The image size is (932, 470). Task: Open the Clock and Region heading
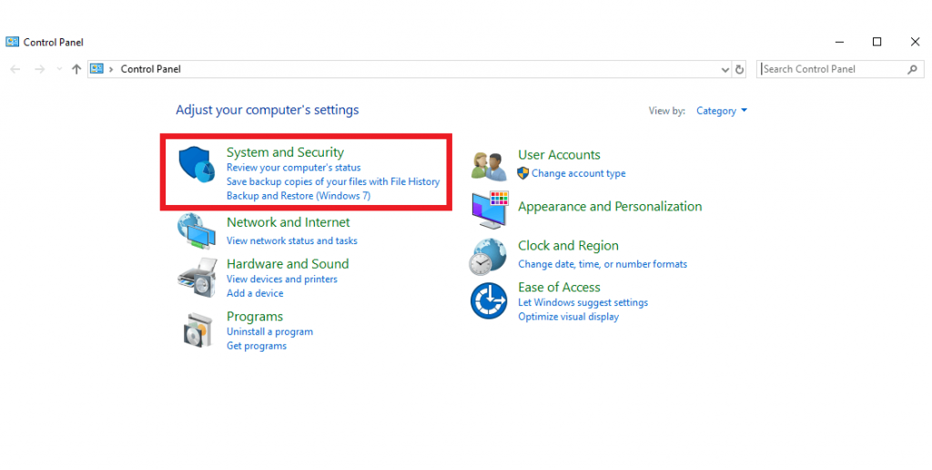tap(568, 246)
